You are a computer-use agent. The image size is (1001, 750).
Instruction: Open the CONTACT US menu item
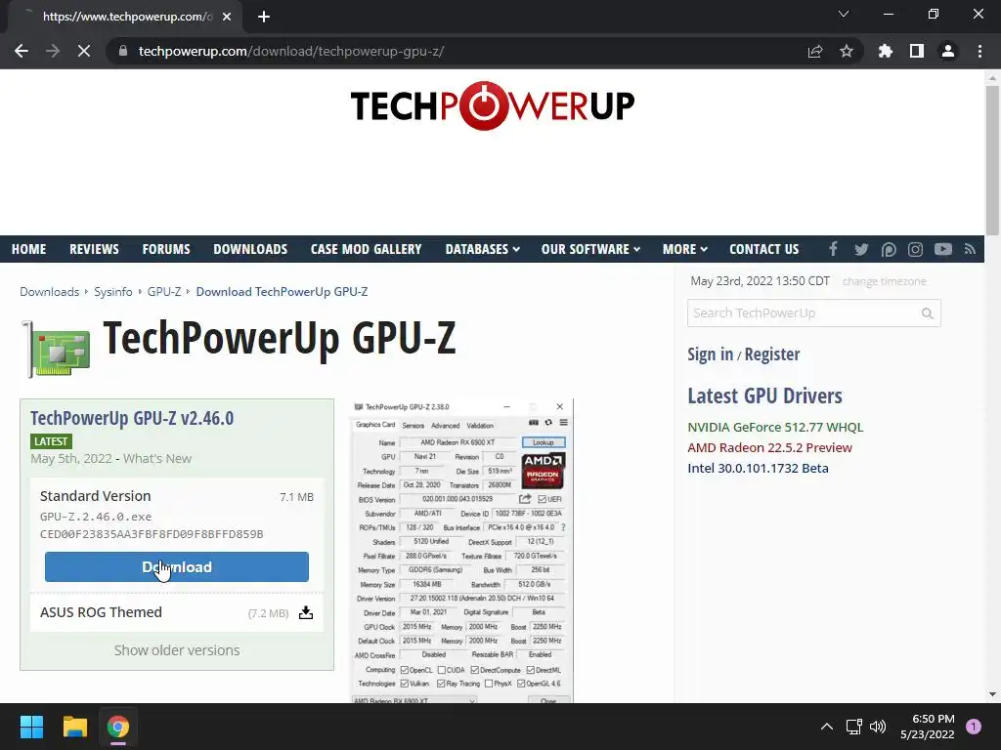click(763, 249)
